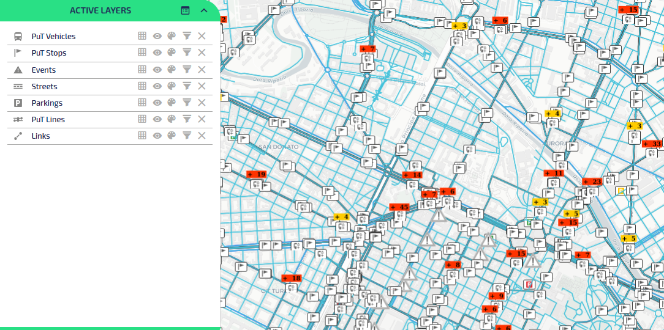Image resolution: width=664 pixels, height=330 pixels.
Task: Click the red +19 cluster marker
Action: coord(257,174)
